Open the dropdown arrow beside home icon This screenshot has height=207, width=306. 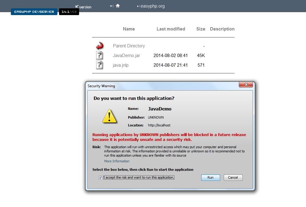coord(111,6)
